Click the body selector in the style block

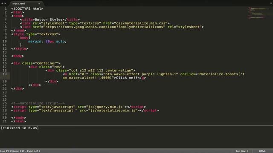pyautogui.click(x=24, y=38)
